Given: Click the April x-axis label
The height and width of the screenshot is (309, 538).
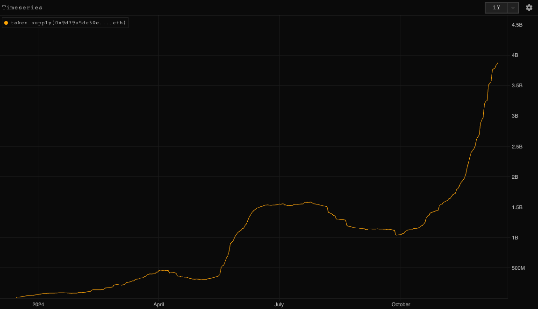Looking at the screenshot, I should point(158,304).
